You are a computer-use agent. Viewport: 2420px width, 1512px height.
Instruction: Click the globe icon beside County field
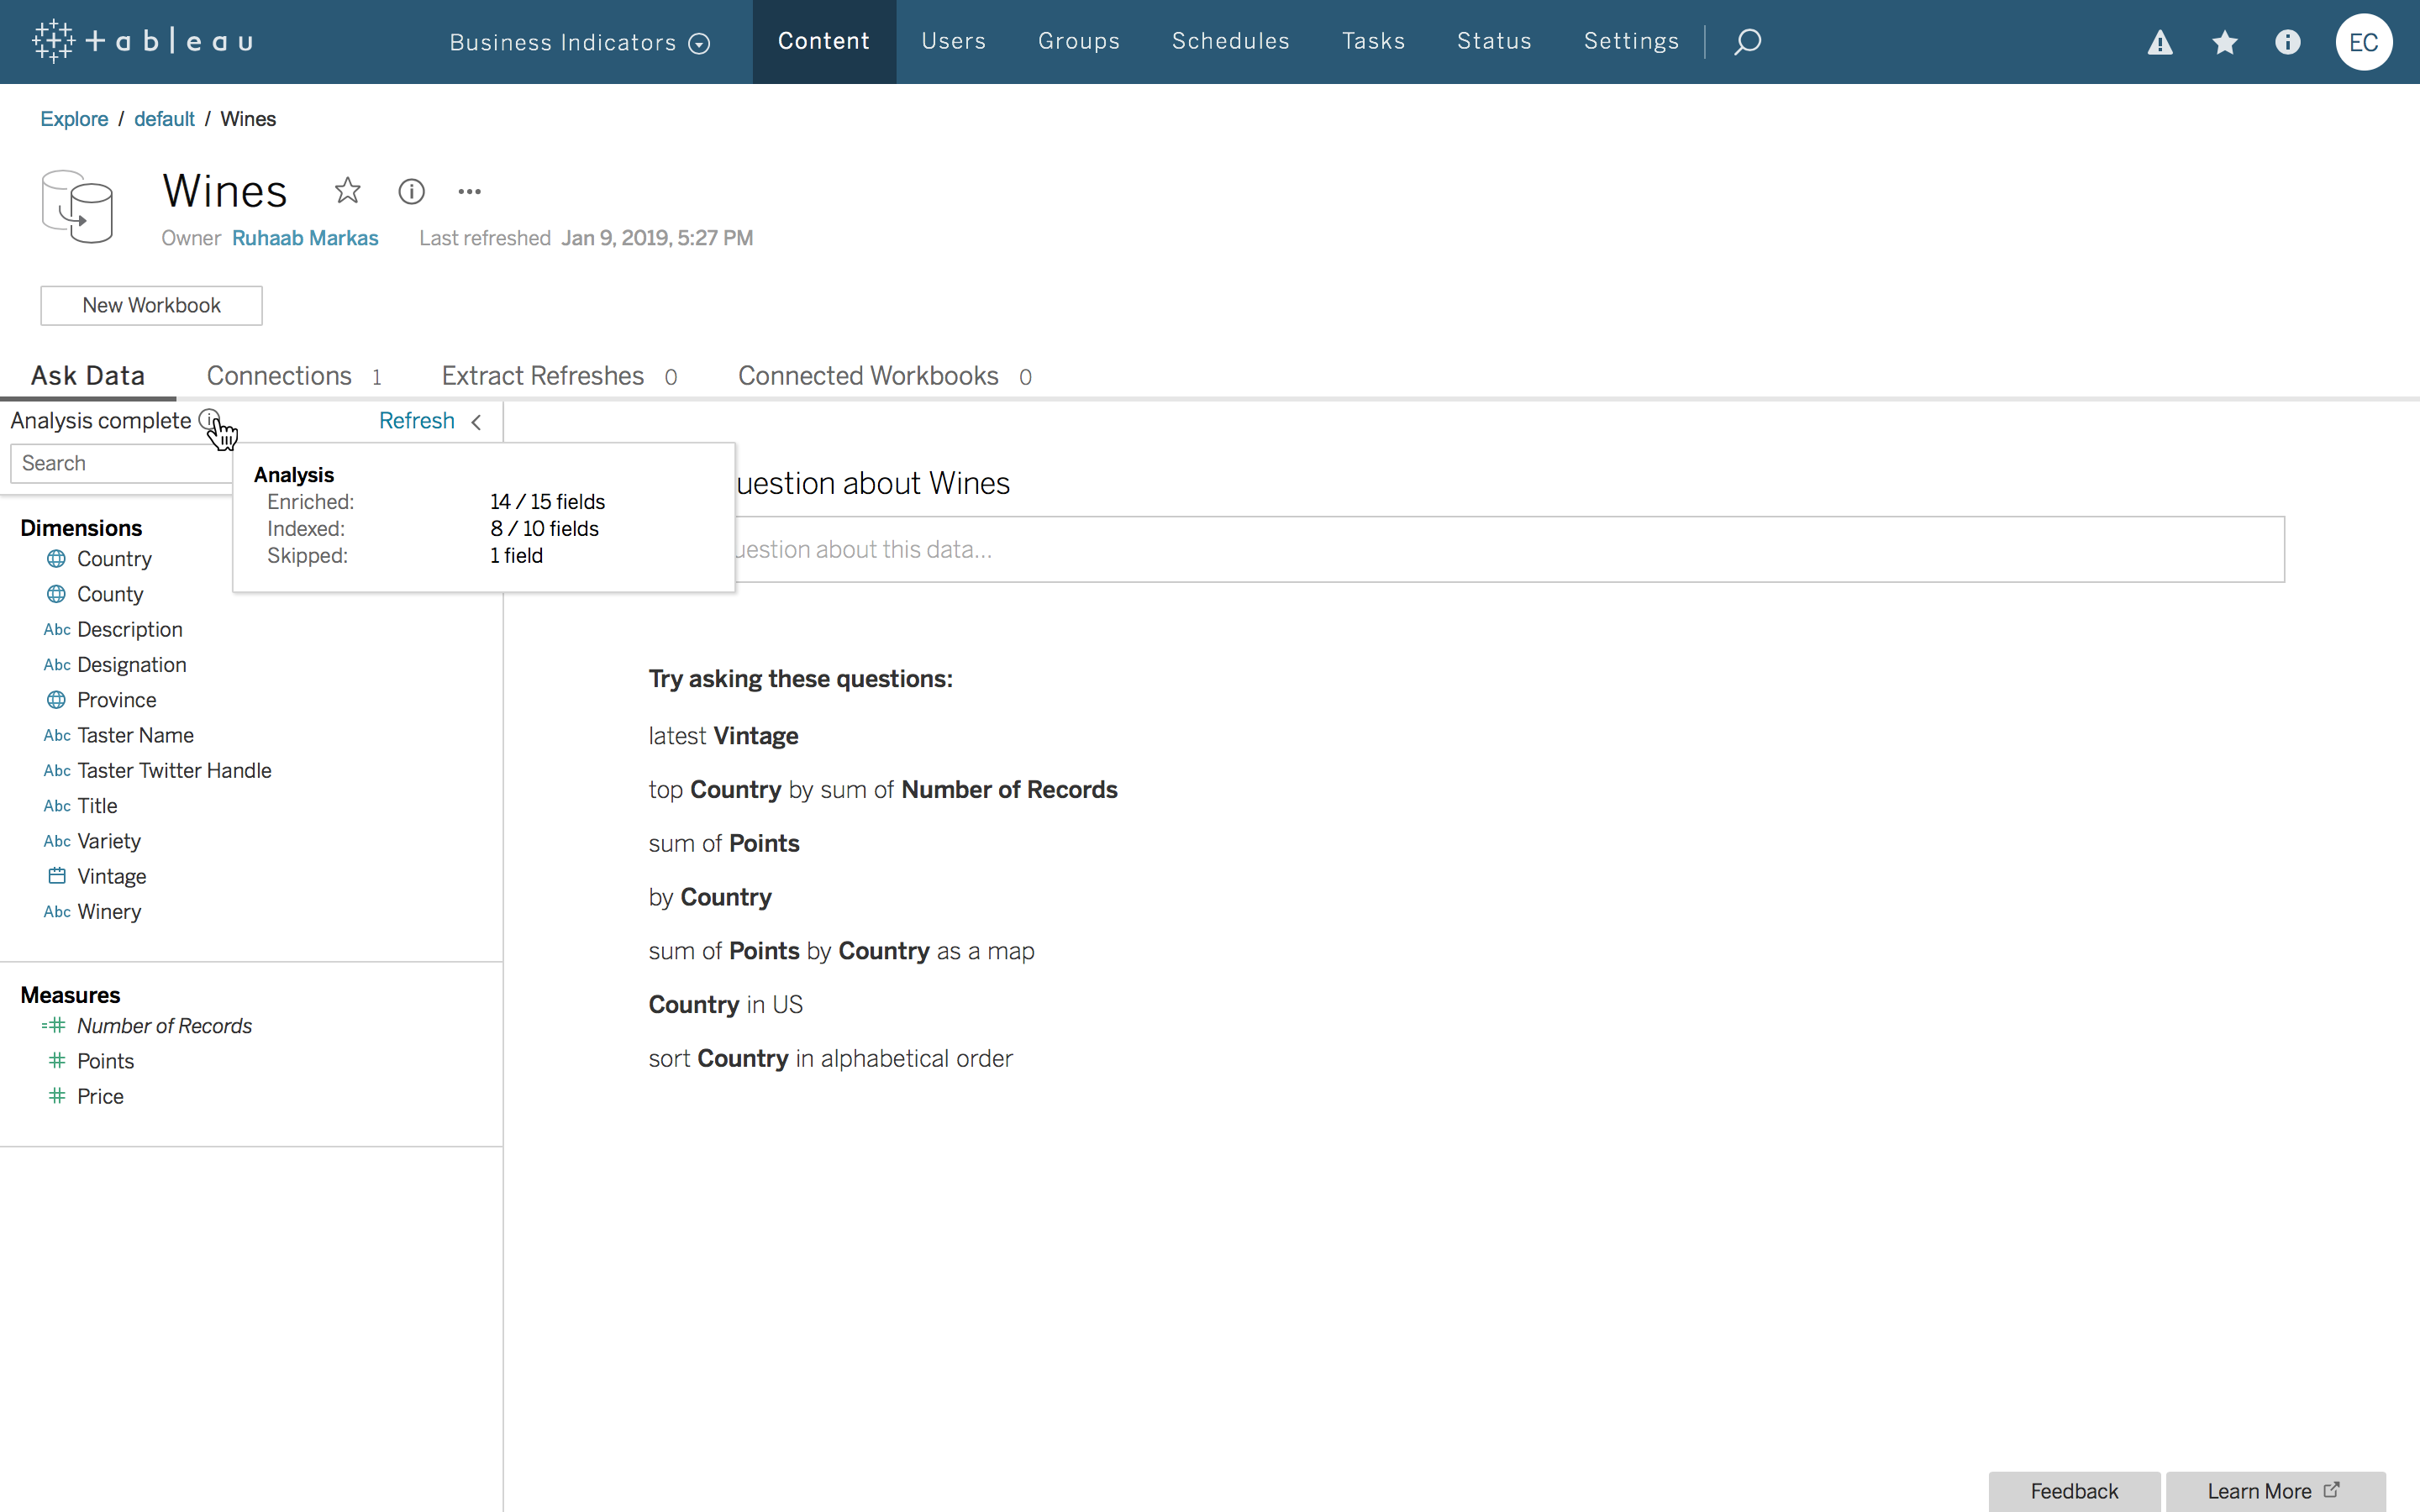point(56,594)
